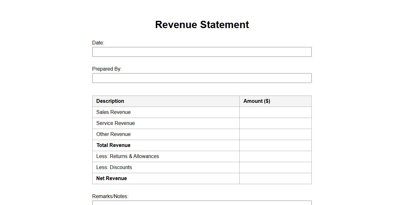Viewport: 404px width, 205px height.
Task: Click the Less: Discounts row label
Action: 114,167
